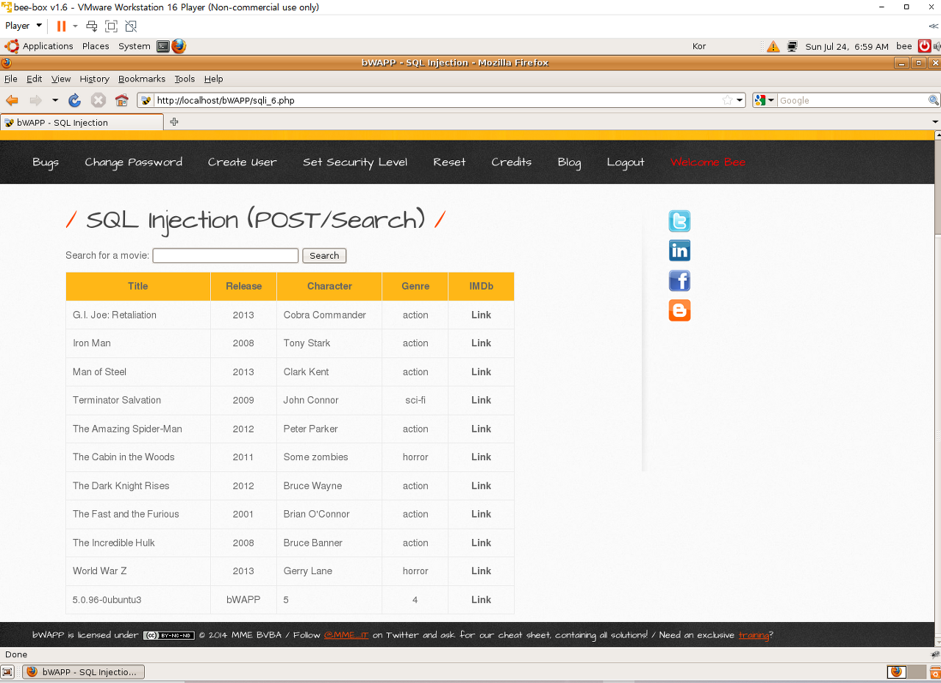Open the Twitter icon in sidebar
The height and width of the screenshot is (683, 941).
point(679,221)
